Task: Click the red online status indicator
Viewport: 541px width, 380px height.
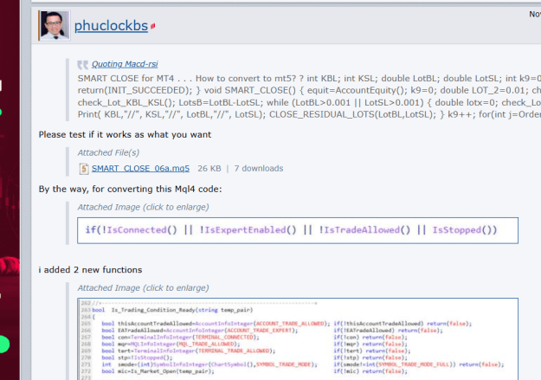Action: (x=153, y=26)
